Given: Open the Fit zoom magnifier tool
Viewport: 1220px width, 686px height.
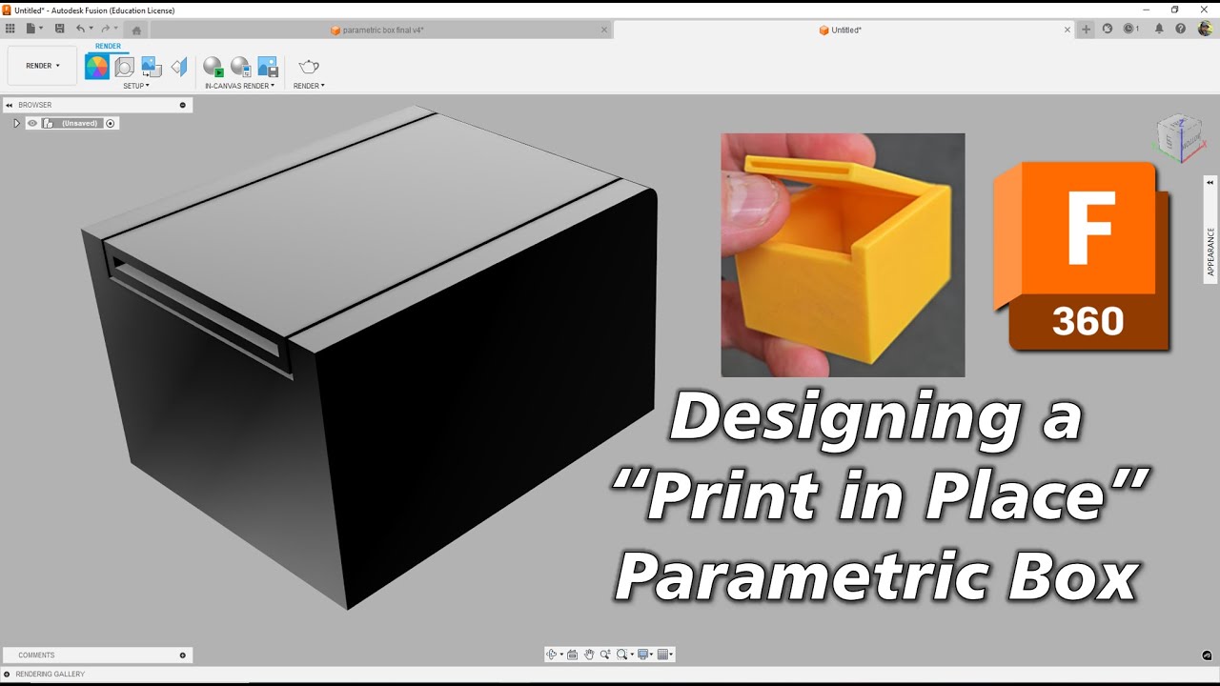Looking at the screenshot, I should [x=624, y=655].
